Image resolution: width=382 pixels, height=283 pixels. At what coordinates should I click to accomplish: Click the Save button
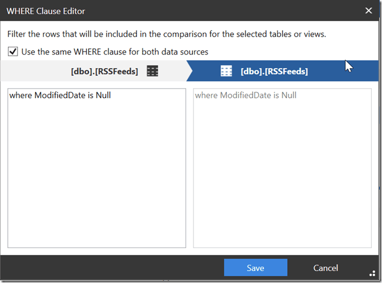(x=256, y=268)
